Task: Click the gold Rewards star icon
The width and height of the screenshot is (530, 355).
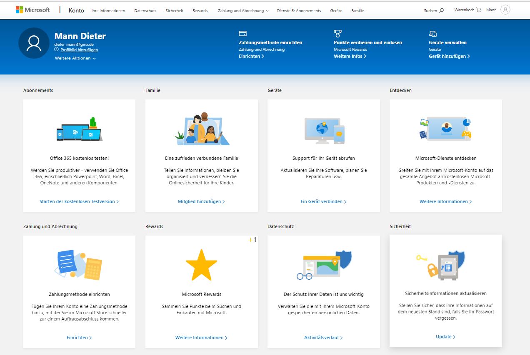Action: tap(201, 265)
